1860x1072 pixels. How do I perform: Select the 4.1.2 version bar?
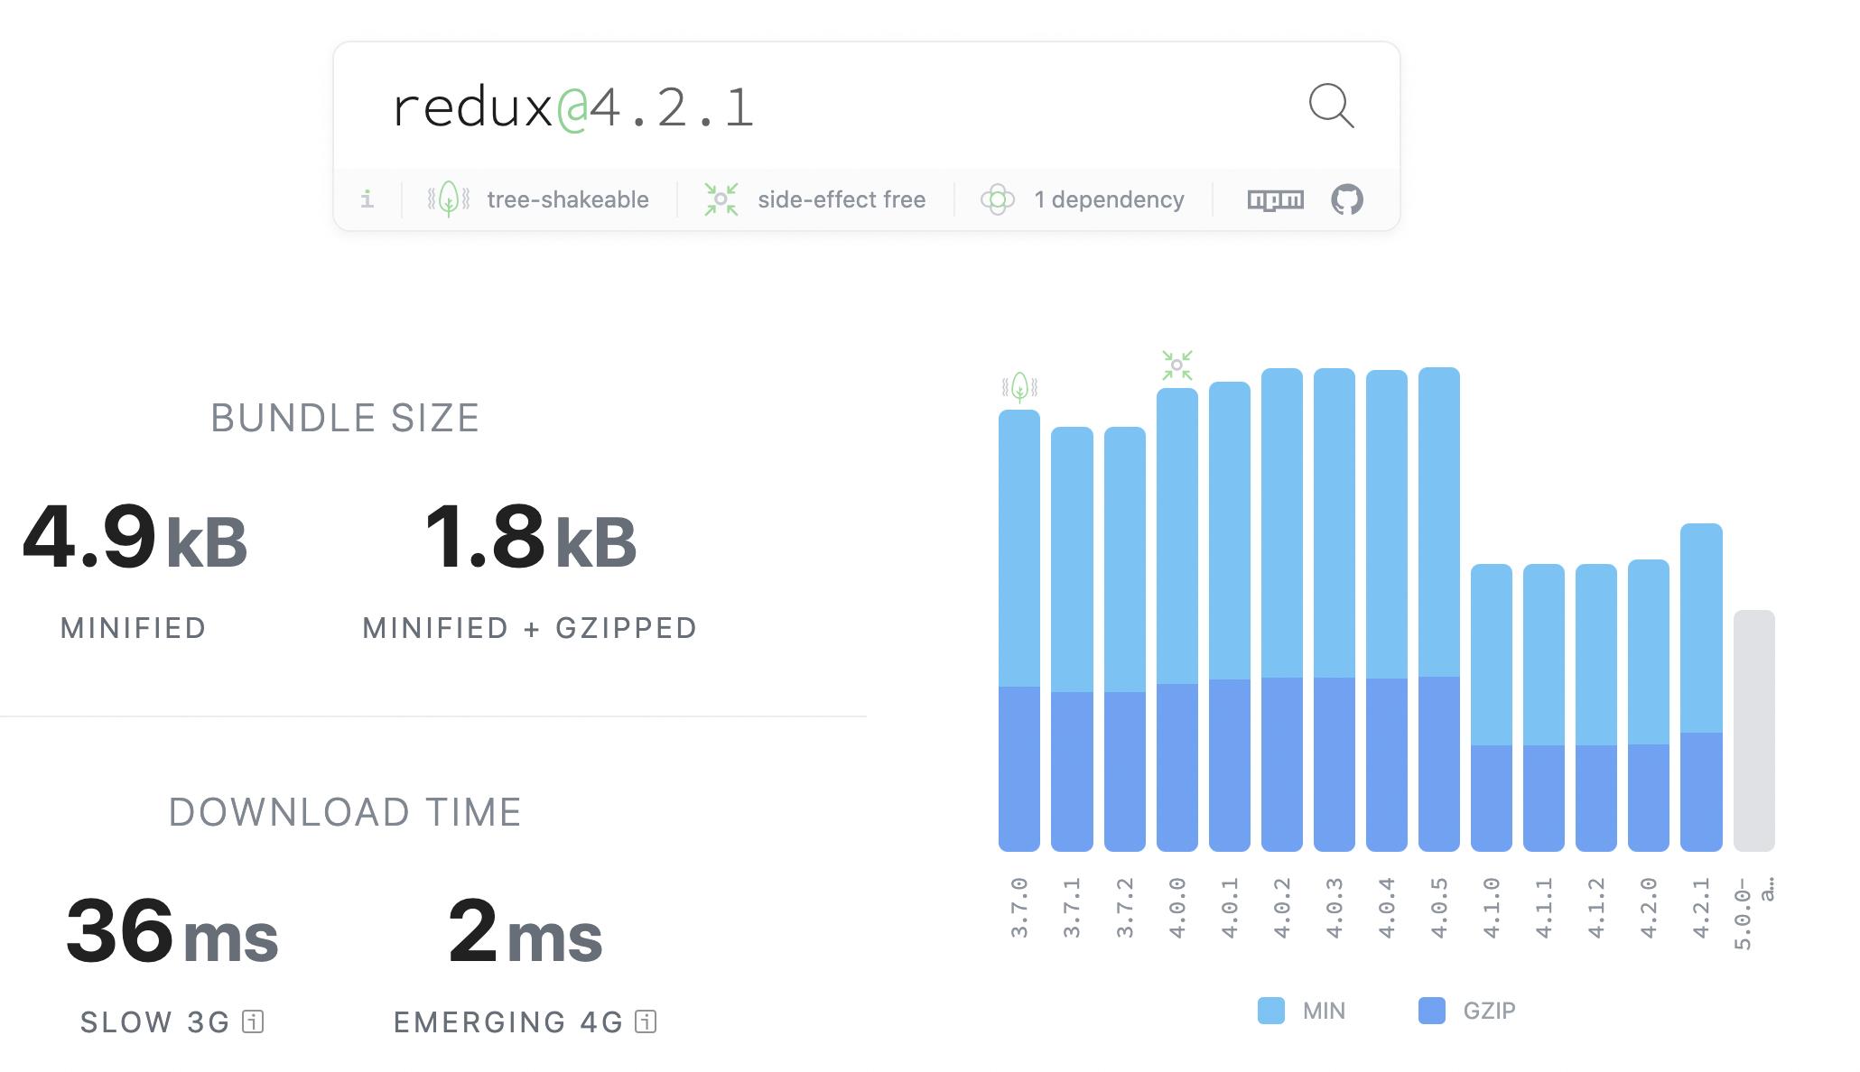click(1596, 707)
